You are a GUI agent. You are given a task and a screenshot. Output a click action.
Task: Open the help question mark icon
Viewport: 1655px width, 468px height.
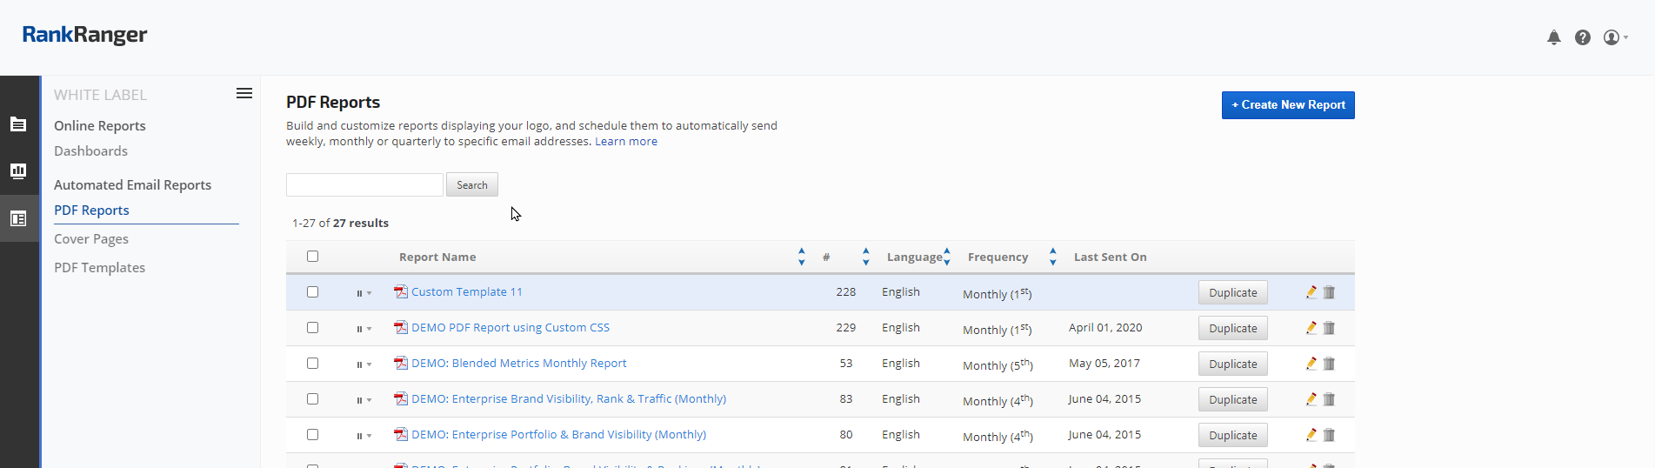pyautogui.click(x=1582, y=37)
